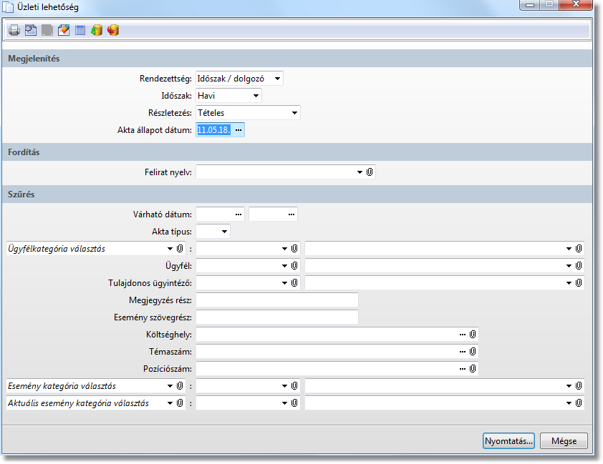Image resolution: width=603 pixels, height=464 pixels.
Task: Click the database icon with red arrow
Action: 112,30
